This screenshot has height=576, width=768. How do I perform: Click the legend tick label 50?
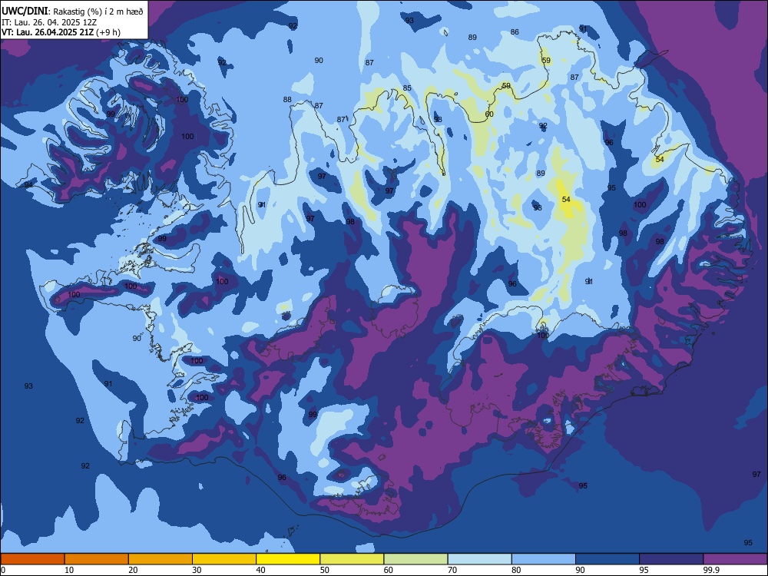point(325,570)
